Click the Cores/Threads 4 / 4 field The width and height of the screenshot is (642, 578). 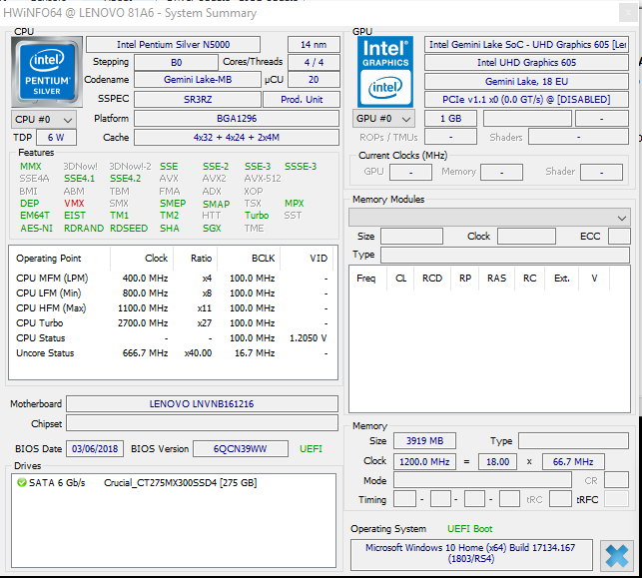click(314, 63)
